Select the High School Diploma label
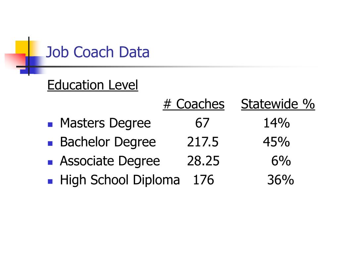 [x=120, y=180]
